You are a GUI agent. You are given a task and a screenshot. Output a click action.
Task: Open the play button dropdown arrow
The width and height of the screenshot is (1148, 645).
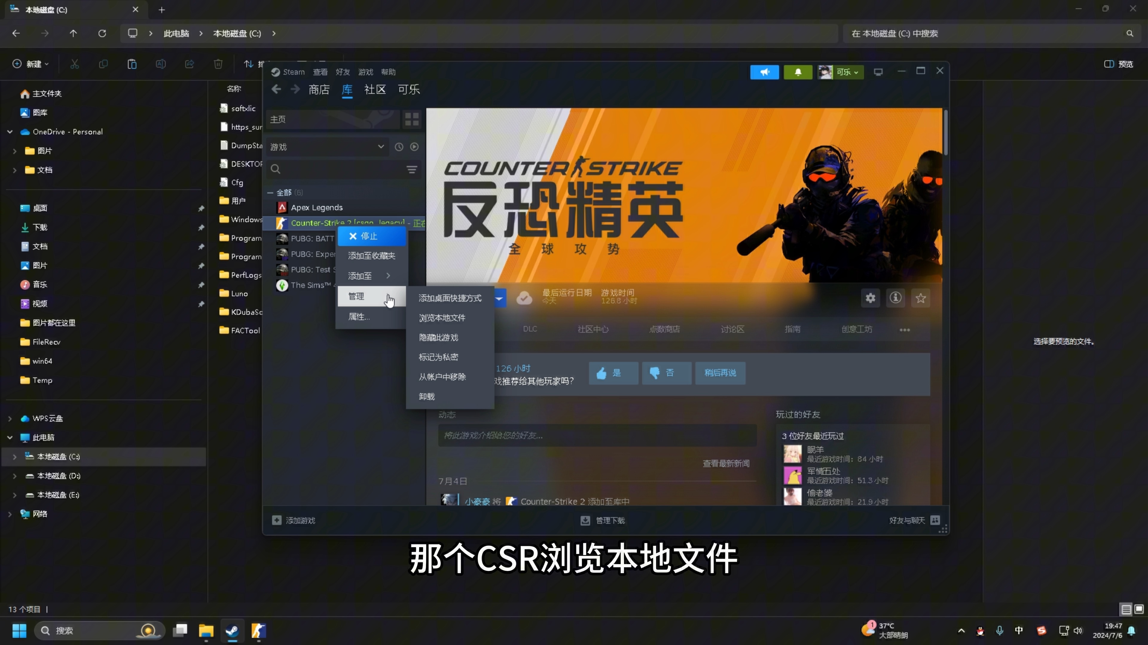(x=500, y=298)
